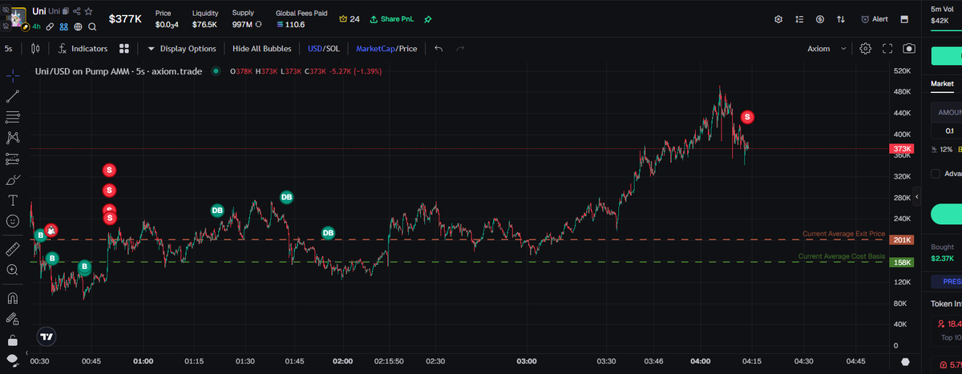Take a chart snapshot

(x=909, y=48)
